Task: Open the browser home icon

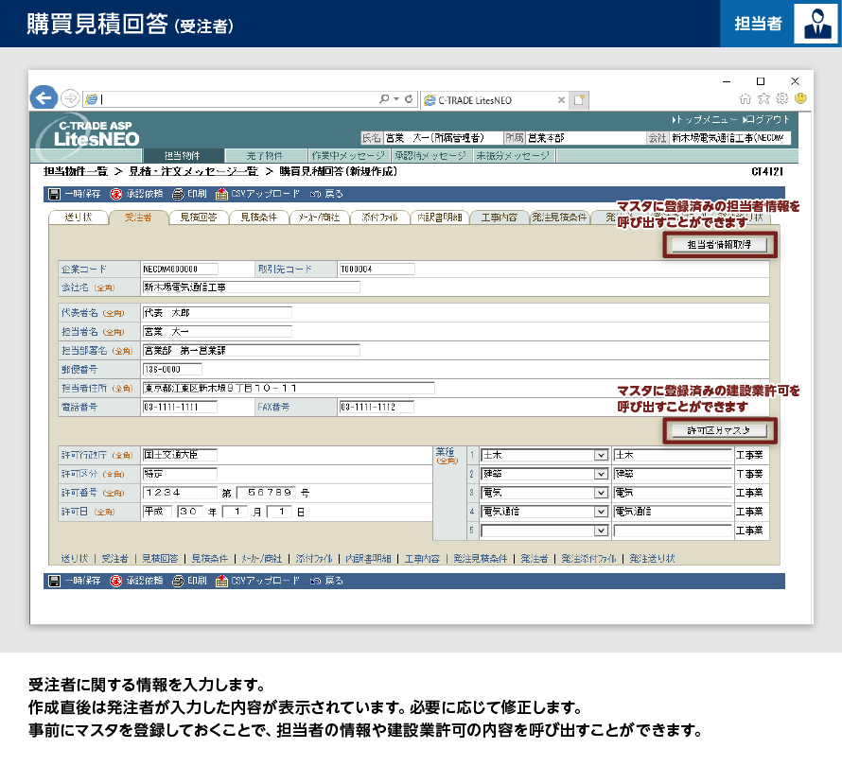Action: (746, 98)
